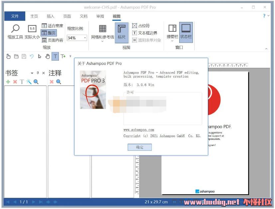Screen dimensions: 275x209
Task: Choose 页面内容 page content zoom
Action: click(x=52, y=40)
